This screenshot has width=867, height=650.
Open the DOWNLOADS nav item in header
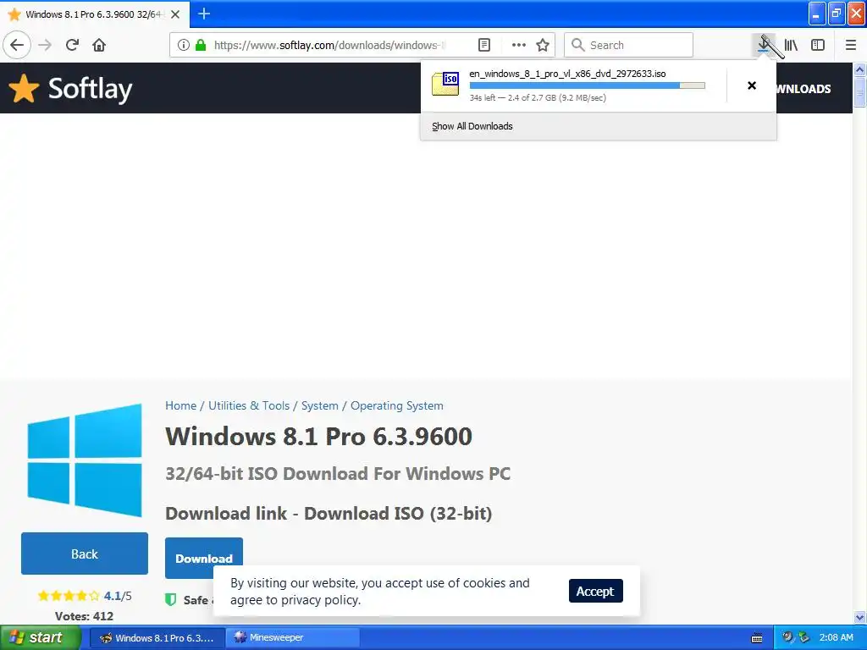tap(803, 89)
